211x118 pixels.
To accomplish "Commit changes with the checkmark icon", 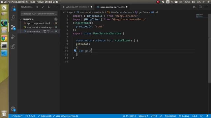I will [x=43, y=7].
